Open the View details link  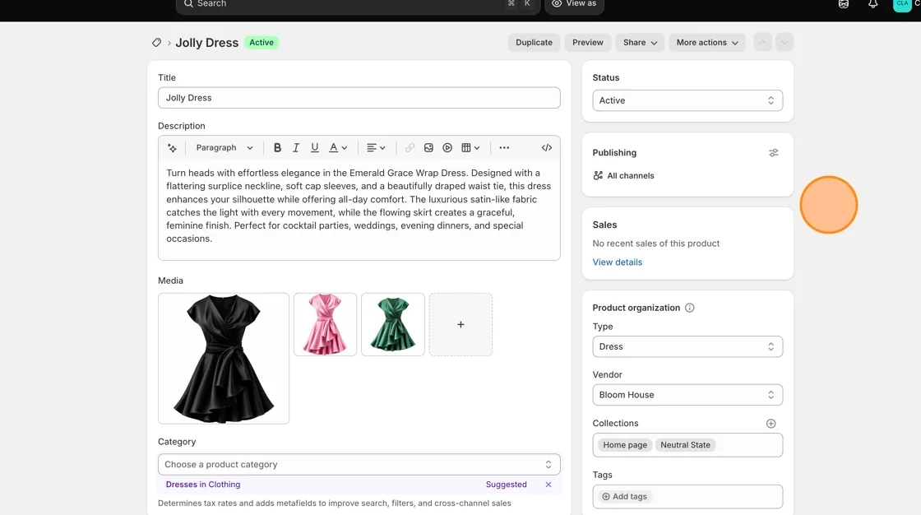618,262
